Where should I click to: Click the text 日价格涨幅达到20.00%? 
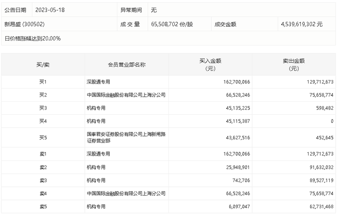[33, 39]
